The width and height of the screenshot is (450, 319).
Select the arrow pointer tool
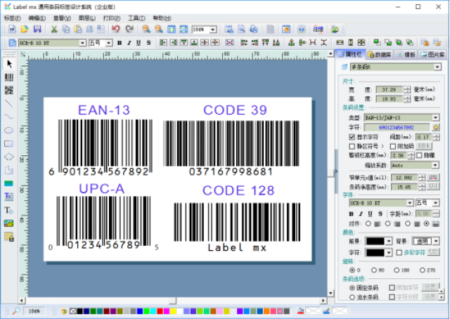[9, 64]
